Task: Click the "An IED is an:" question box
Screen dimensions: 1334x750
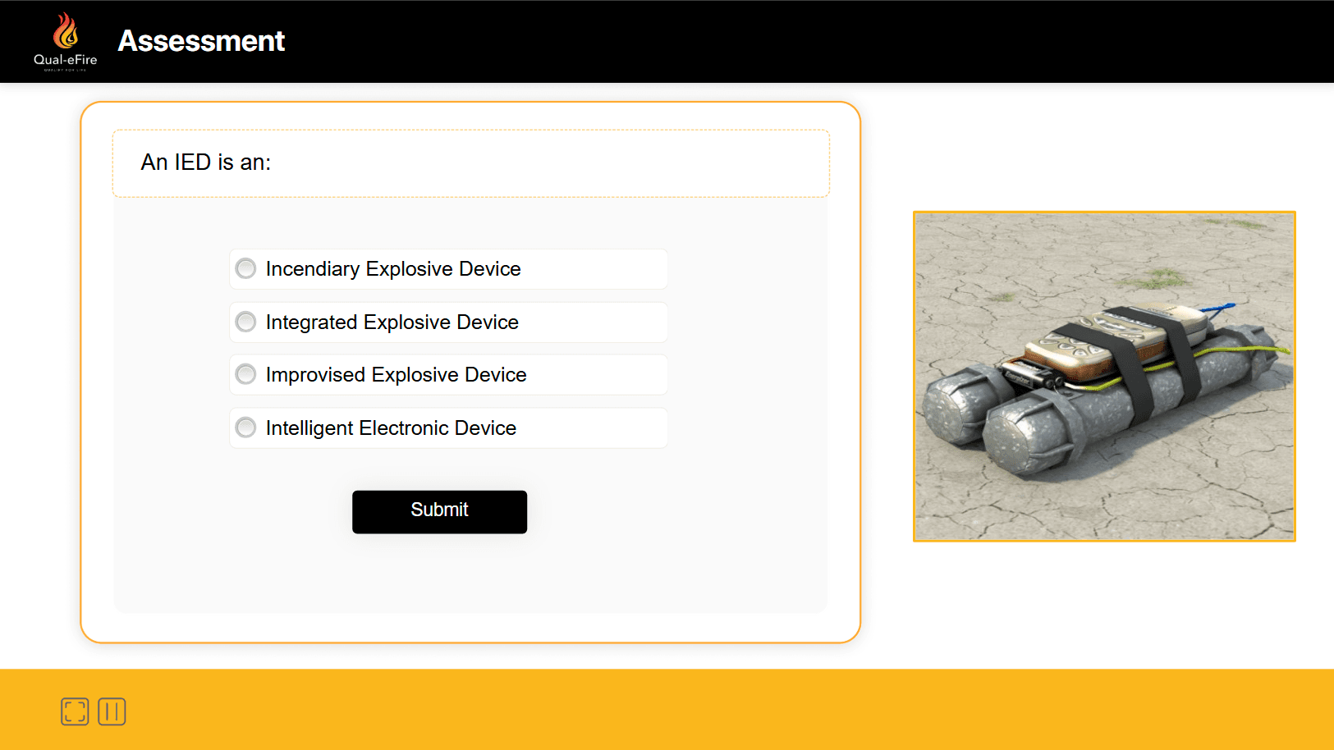Action: (x=470, y=163)
